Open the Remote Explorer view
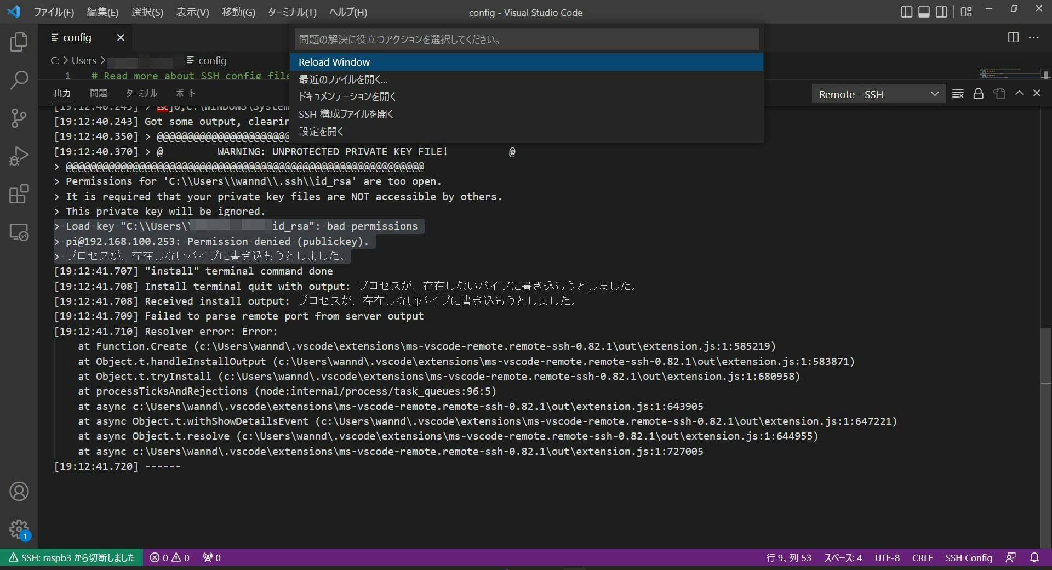The width and height of the screenshot is (1052, 570). tap(19, 232)
